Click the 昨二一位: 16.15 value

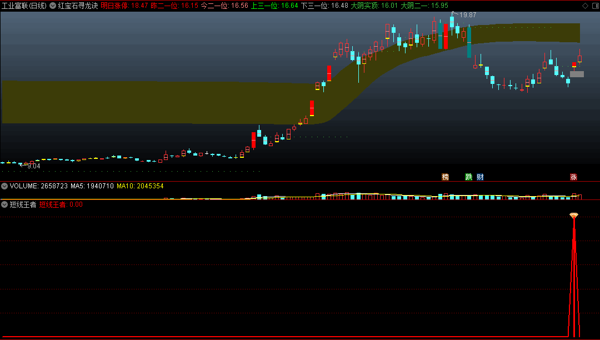click(174, 6)
